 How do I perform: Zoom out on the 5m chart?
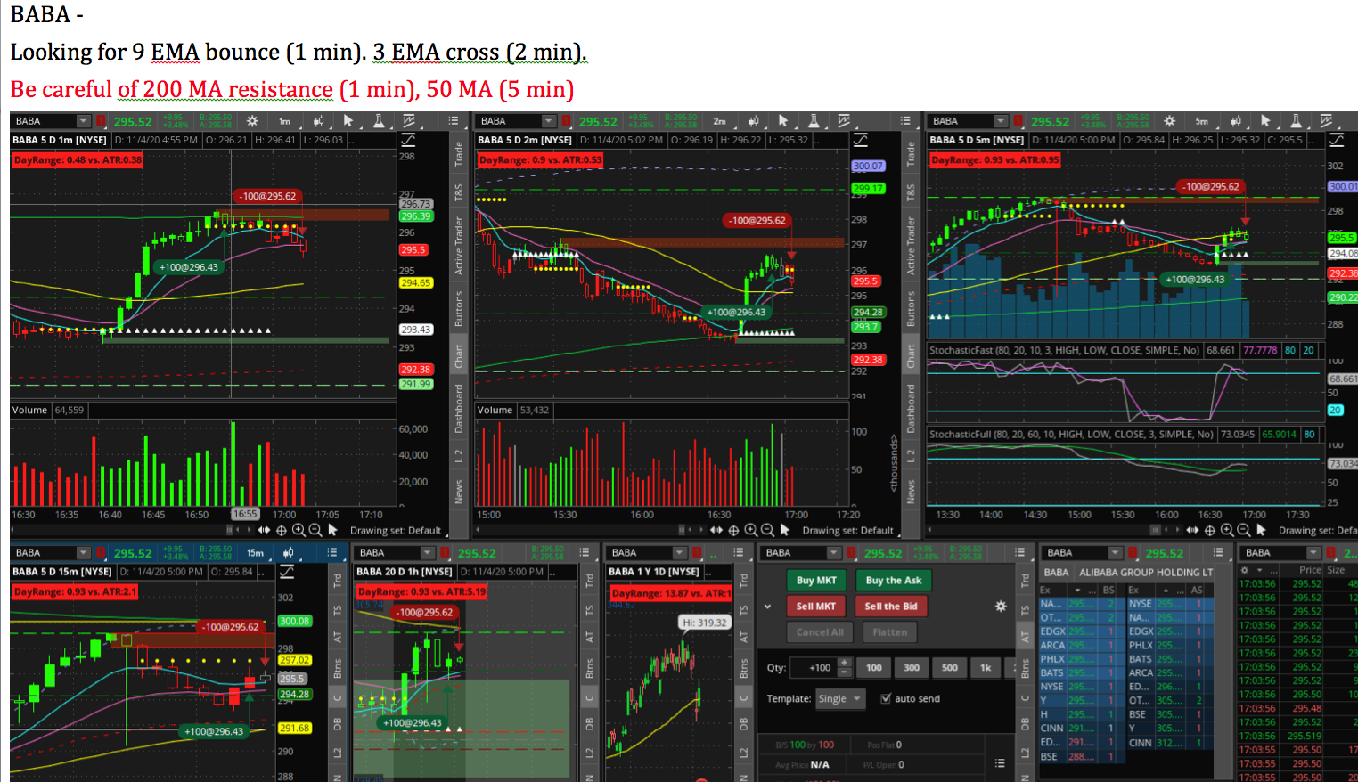click(x=1243, y=530)
